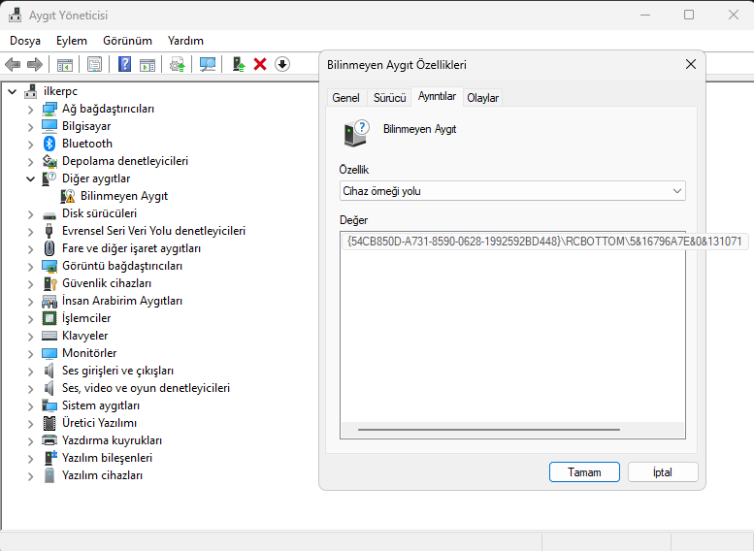Toggle the console tree pane icon
This screenshot has height=551, width=754.
[65, 64]
